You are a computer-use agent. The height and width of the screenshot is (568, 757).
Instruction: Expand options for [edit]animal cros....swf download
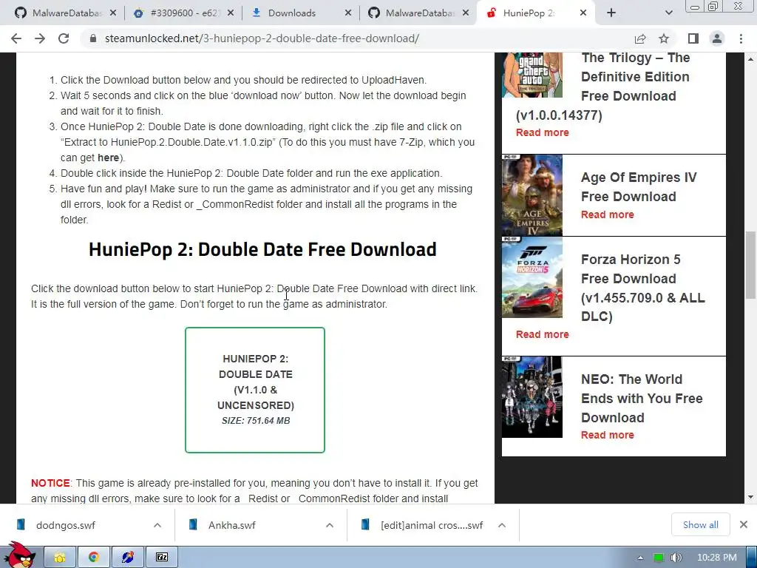pos(502,525)
